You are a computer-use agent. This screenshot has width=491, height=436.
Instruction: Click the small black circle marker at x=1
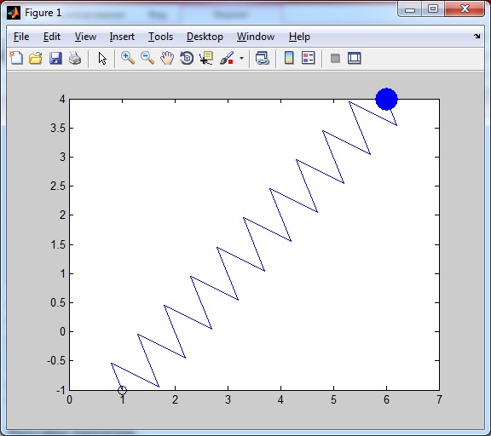point(122,390)
